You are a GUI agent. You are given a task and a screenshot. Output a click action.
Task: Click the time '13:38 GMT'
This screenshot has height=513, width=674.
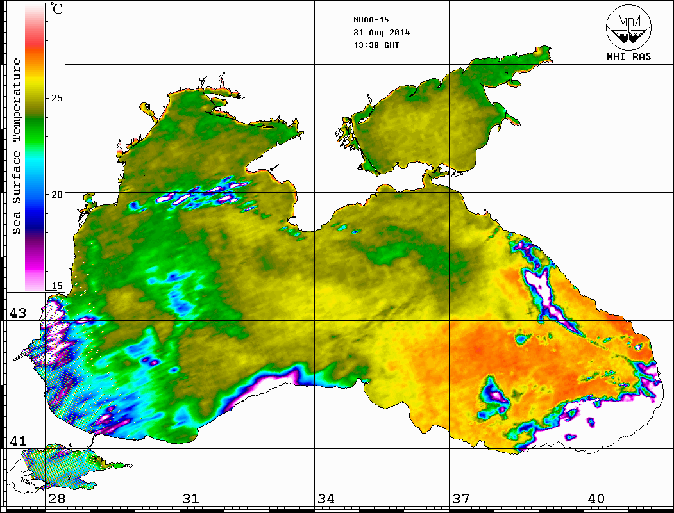376,45
